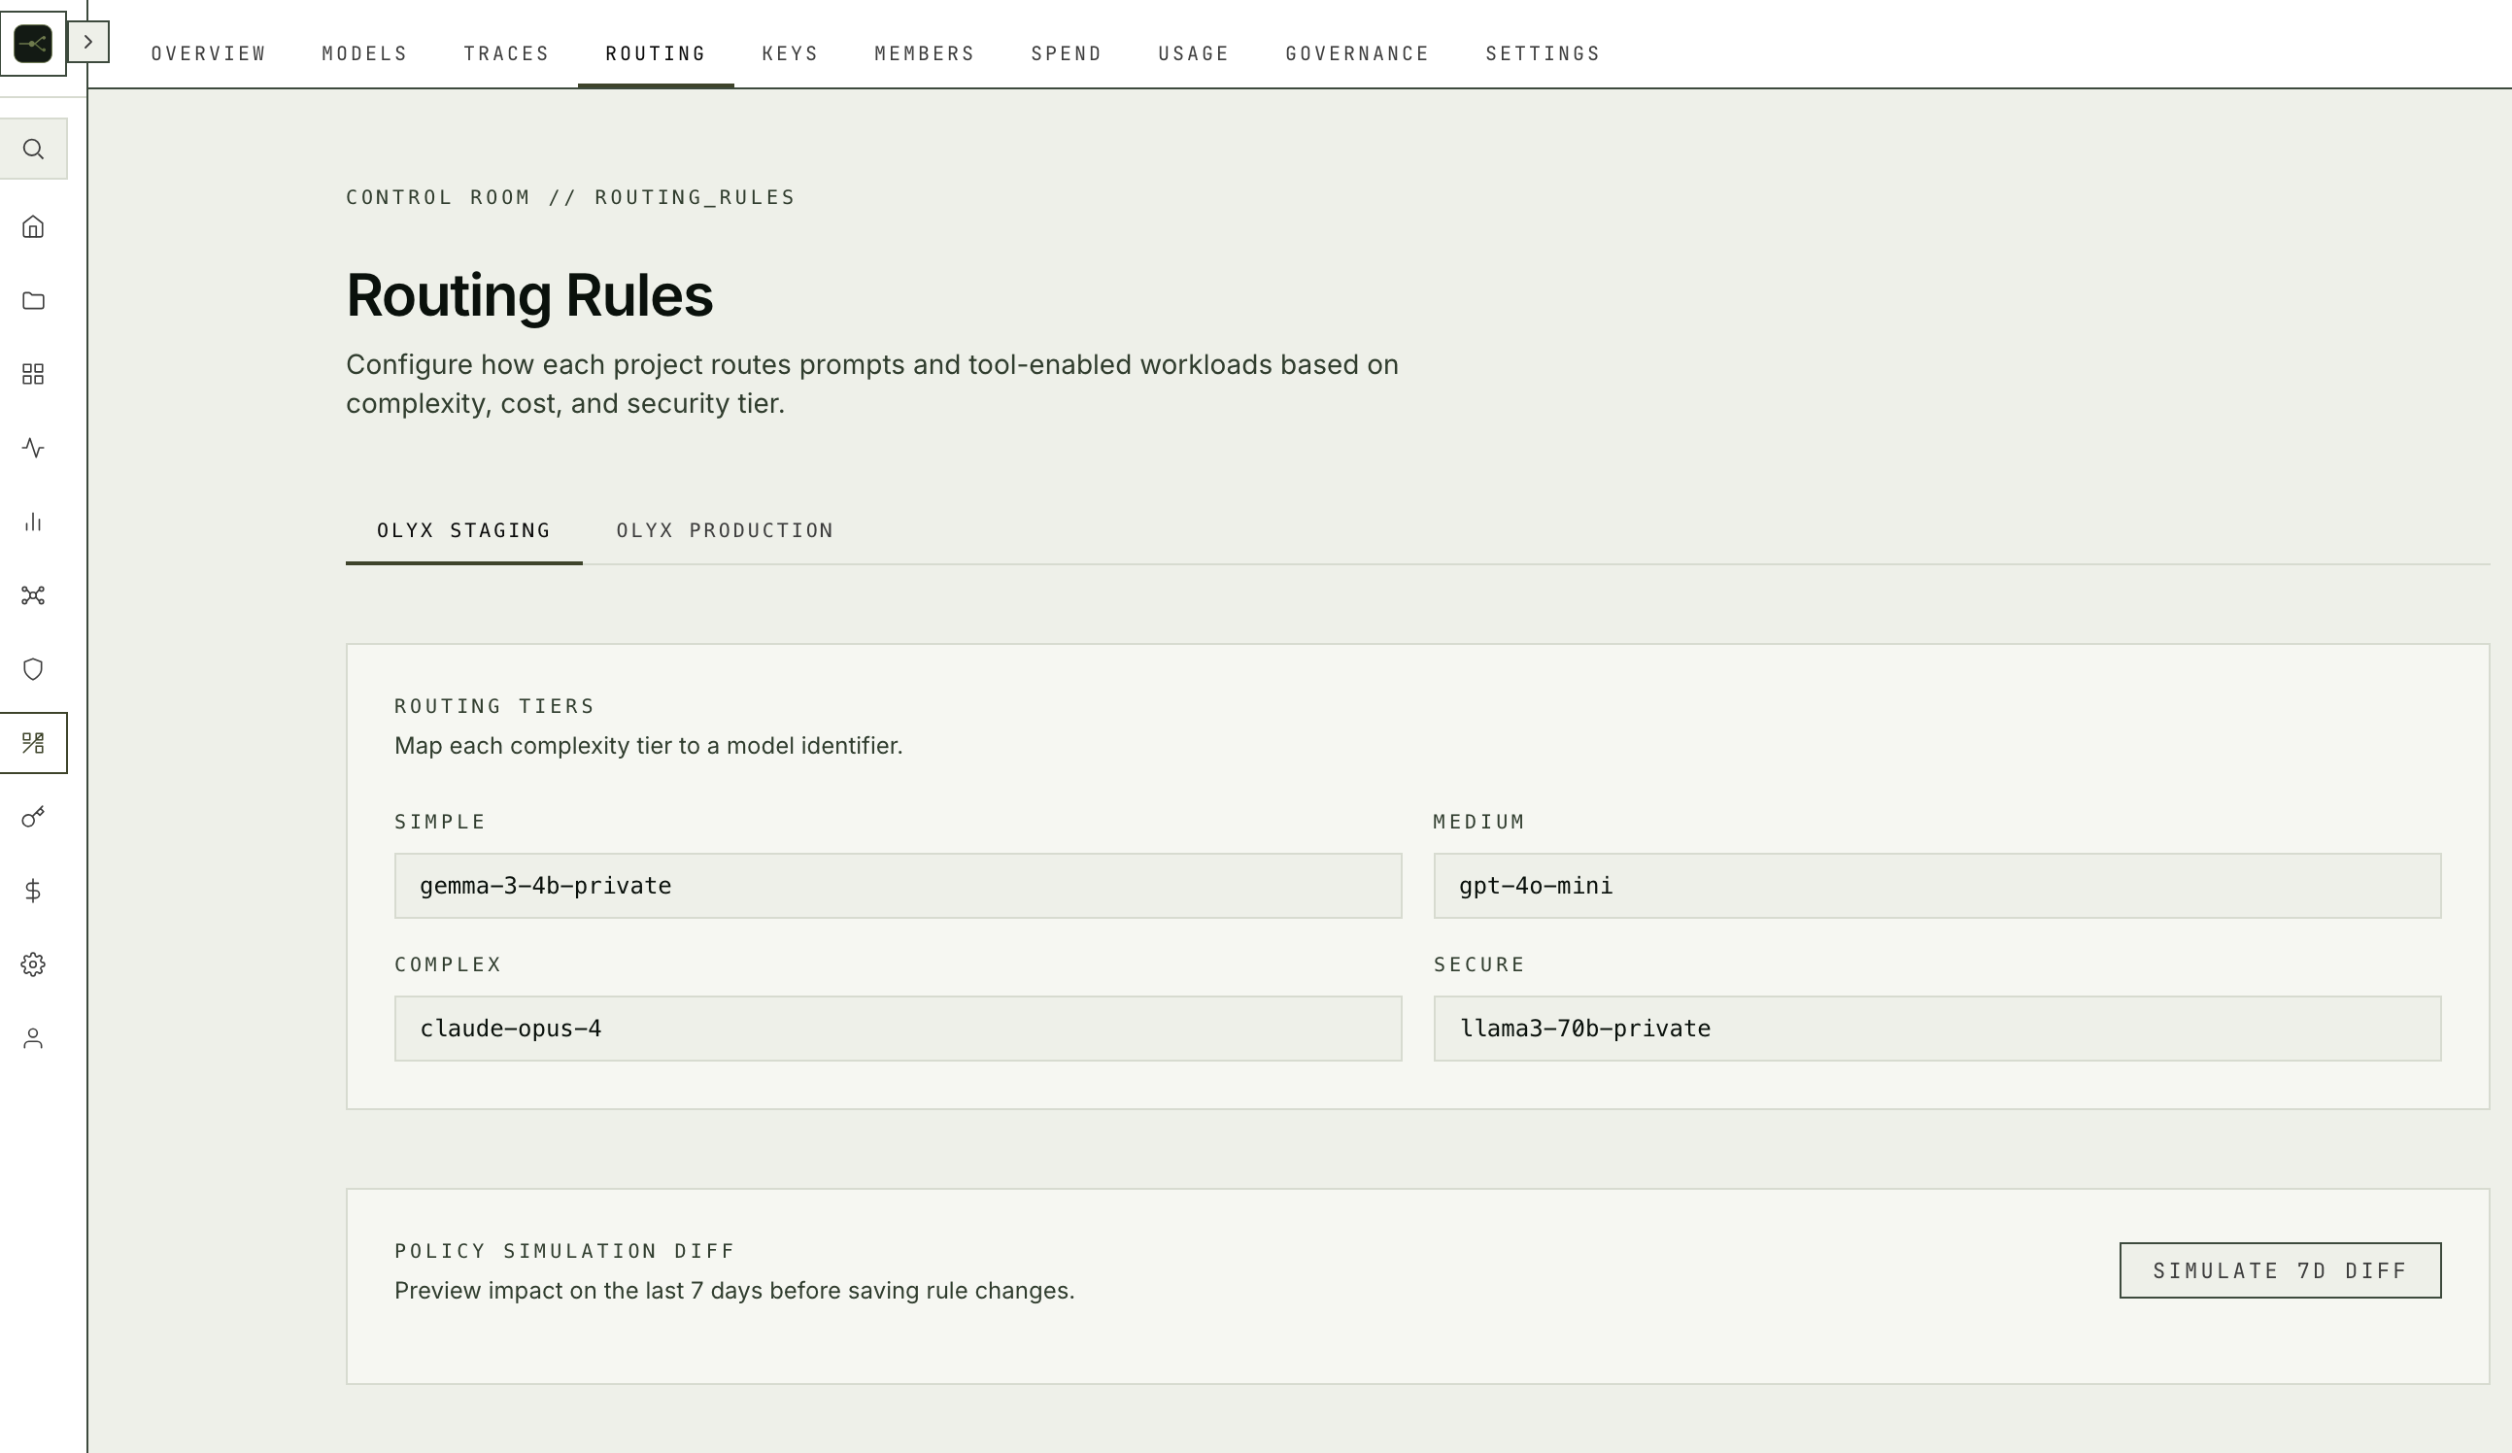The height and width of the screenshot is (1453, 2512).
Task: Open the grid models icon in sidebar
Action: tap(33, 375)
